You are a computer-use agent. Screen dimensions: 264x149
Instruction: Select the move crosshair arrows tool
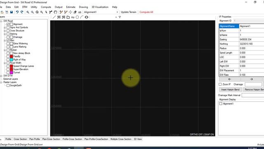click(x=71, y=12)
